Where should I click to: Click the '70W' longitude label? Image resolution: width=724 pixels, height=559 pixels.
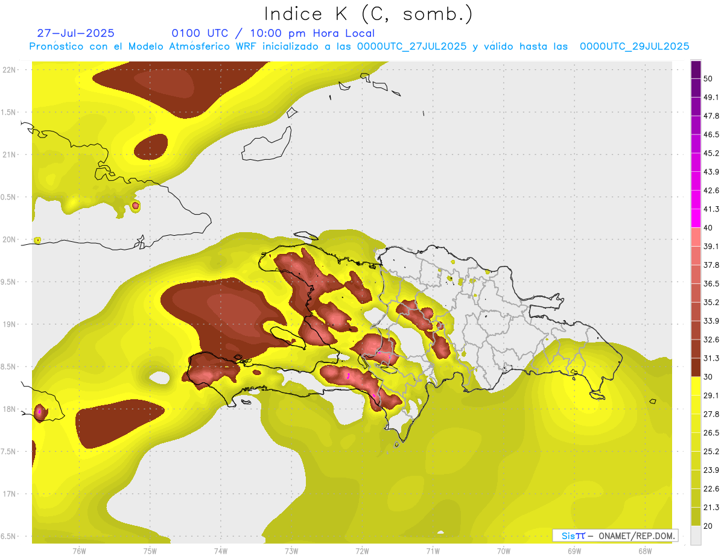(503, 550)
